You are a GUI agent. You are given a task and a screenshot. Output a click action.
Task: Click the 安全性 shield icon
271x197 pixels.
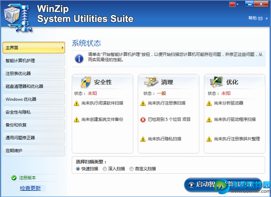click(86, 82)
